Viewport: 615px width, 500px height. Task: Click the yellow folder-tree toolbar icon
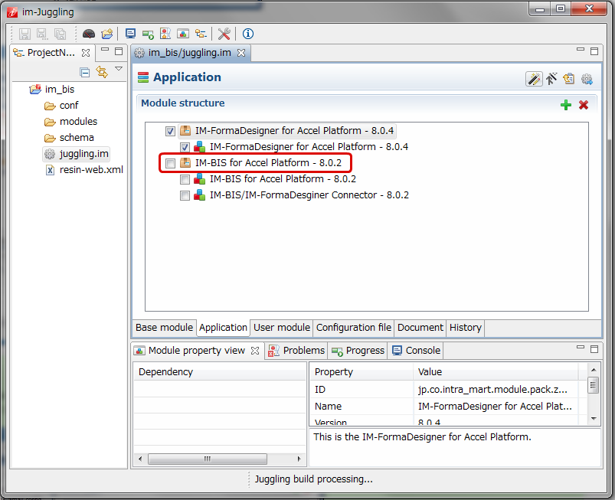click(201, 34)
